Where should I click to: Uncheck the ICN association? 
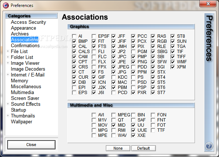[x=94, y=82]
